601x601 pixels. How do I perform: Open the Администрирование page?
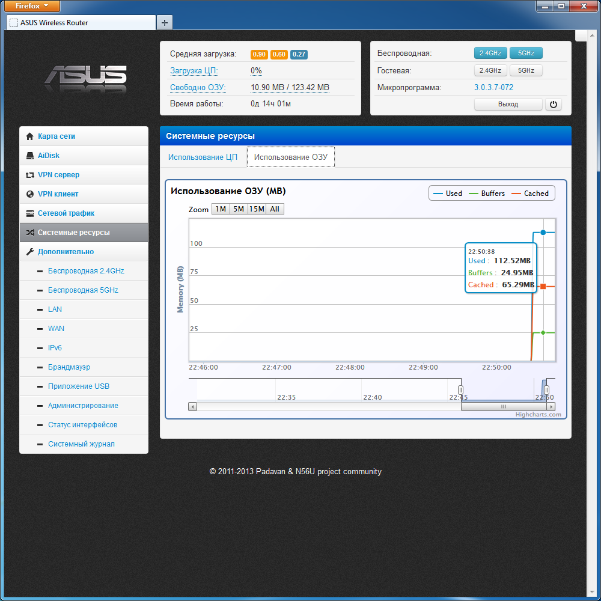(x=84, y=406)
